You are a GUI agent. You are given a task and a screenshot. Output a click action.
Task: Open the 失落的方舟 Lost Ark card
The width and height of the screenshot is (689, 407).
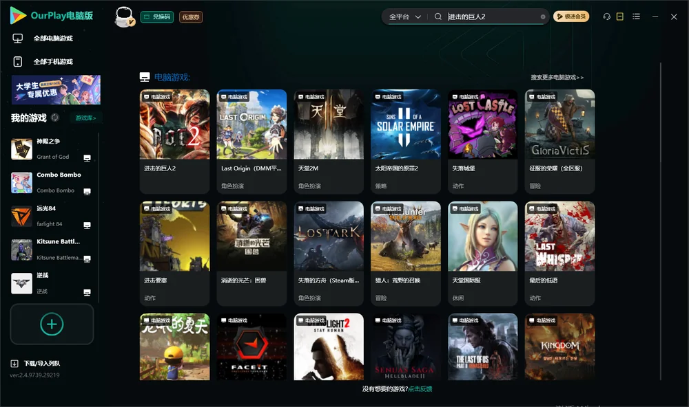(x=329, y=254)
